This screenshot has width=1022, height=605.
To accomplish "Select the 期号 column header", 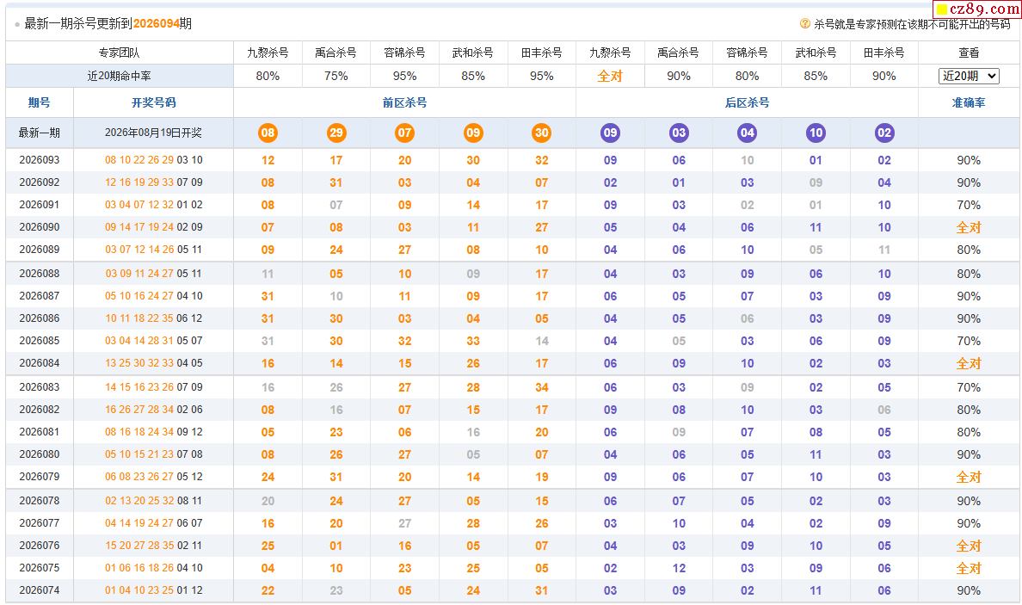I will point(39,102).
